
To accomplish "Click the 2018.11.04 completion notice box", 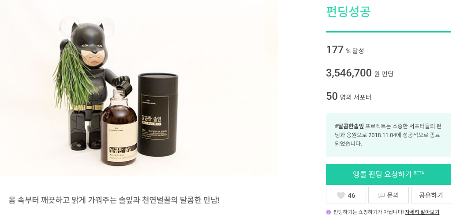I will 388,135.
